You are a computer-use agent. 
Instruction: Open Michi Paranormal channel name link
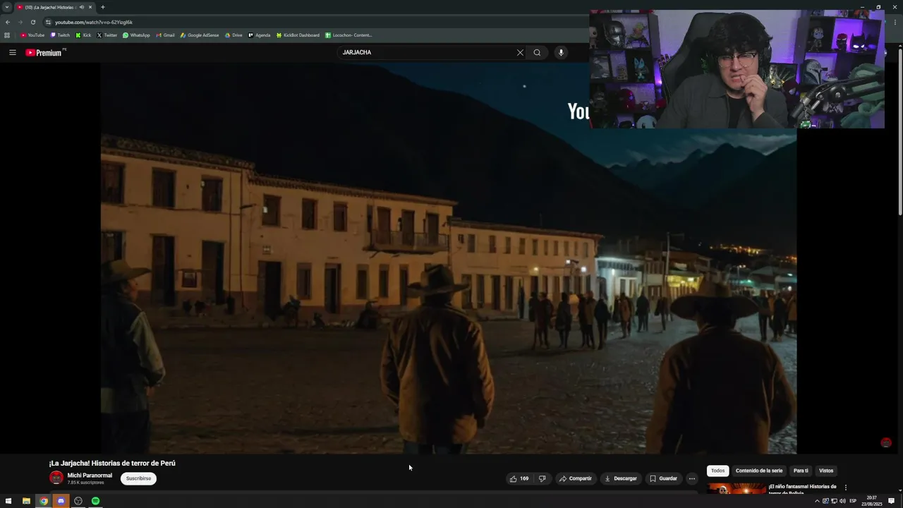coord(90,476)
